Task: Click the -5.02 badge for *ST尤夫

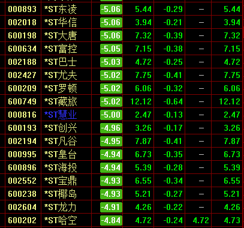Action: tap(111, 75)
